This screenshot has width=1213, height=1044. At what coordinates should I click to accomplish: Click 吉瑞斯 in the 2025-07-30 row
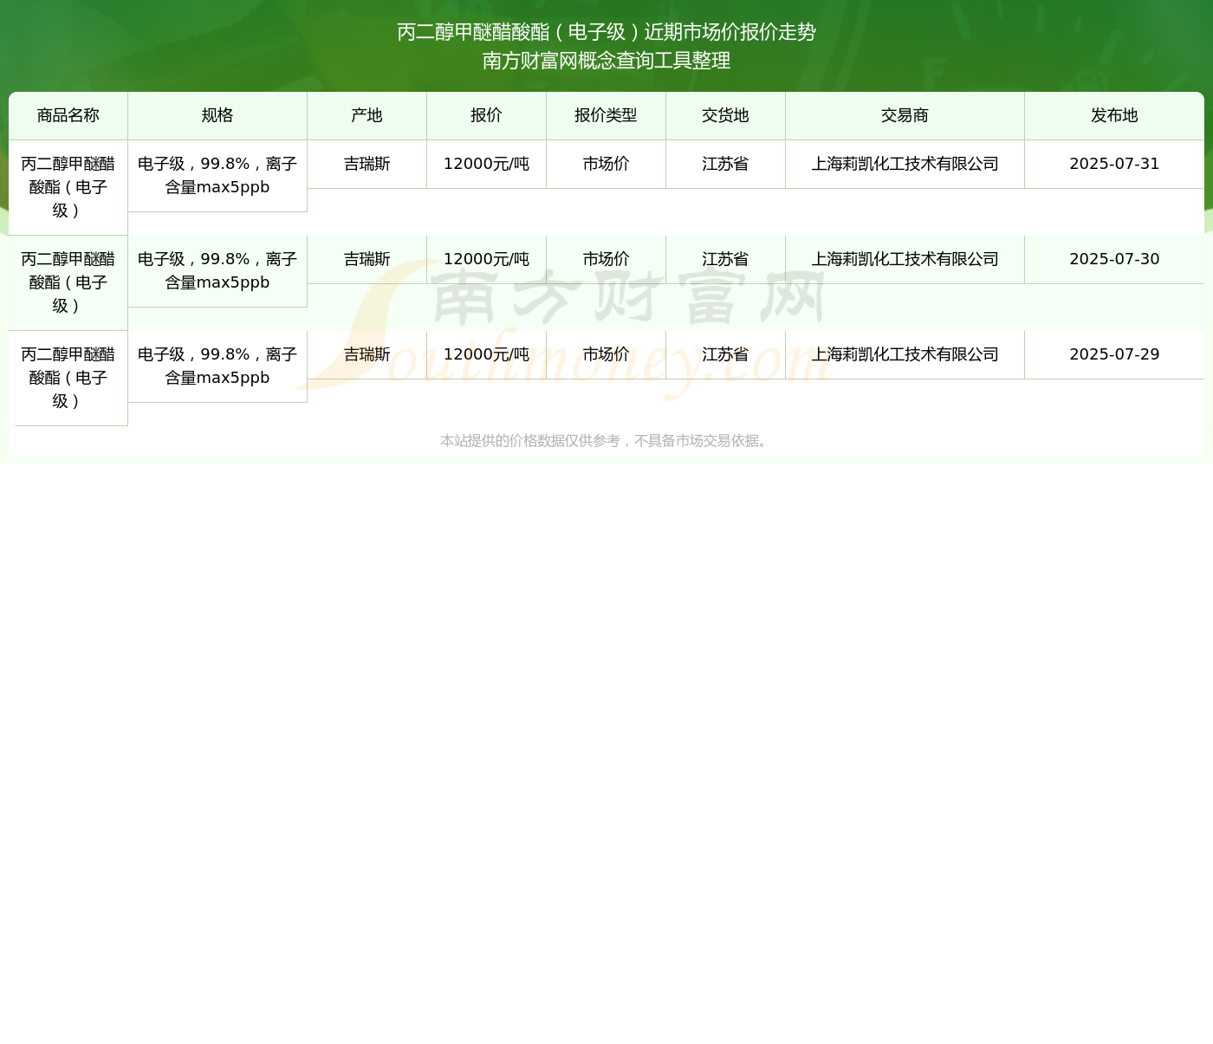click(367, 259)
